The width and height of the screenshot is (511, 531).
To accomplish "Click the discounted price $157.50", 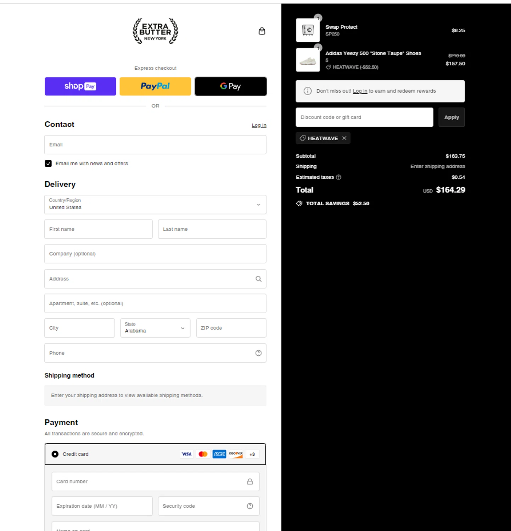I will coord(455,64).
